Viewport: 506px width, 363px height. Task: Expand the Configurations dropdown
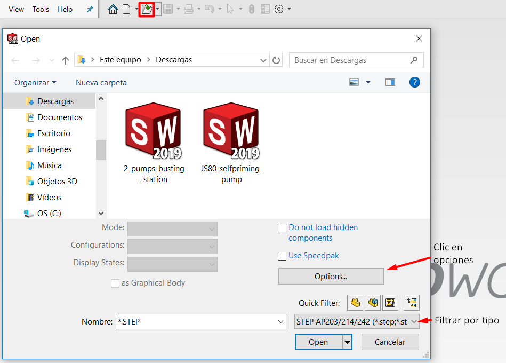click(x=173, y=247)
